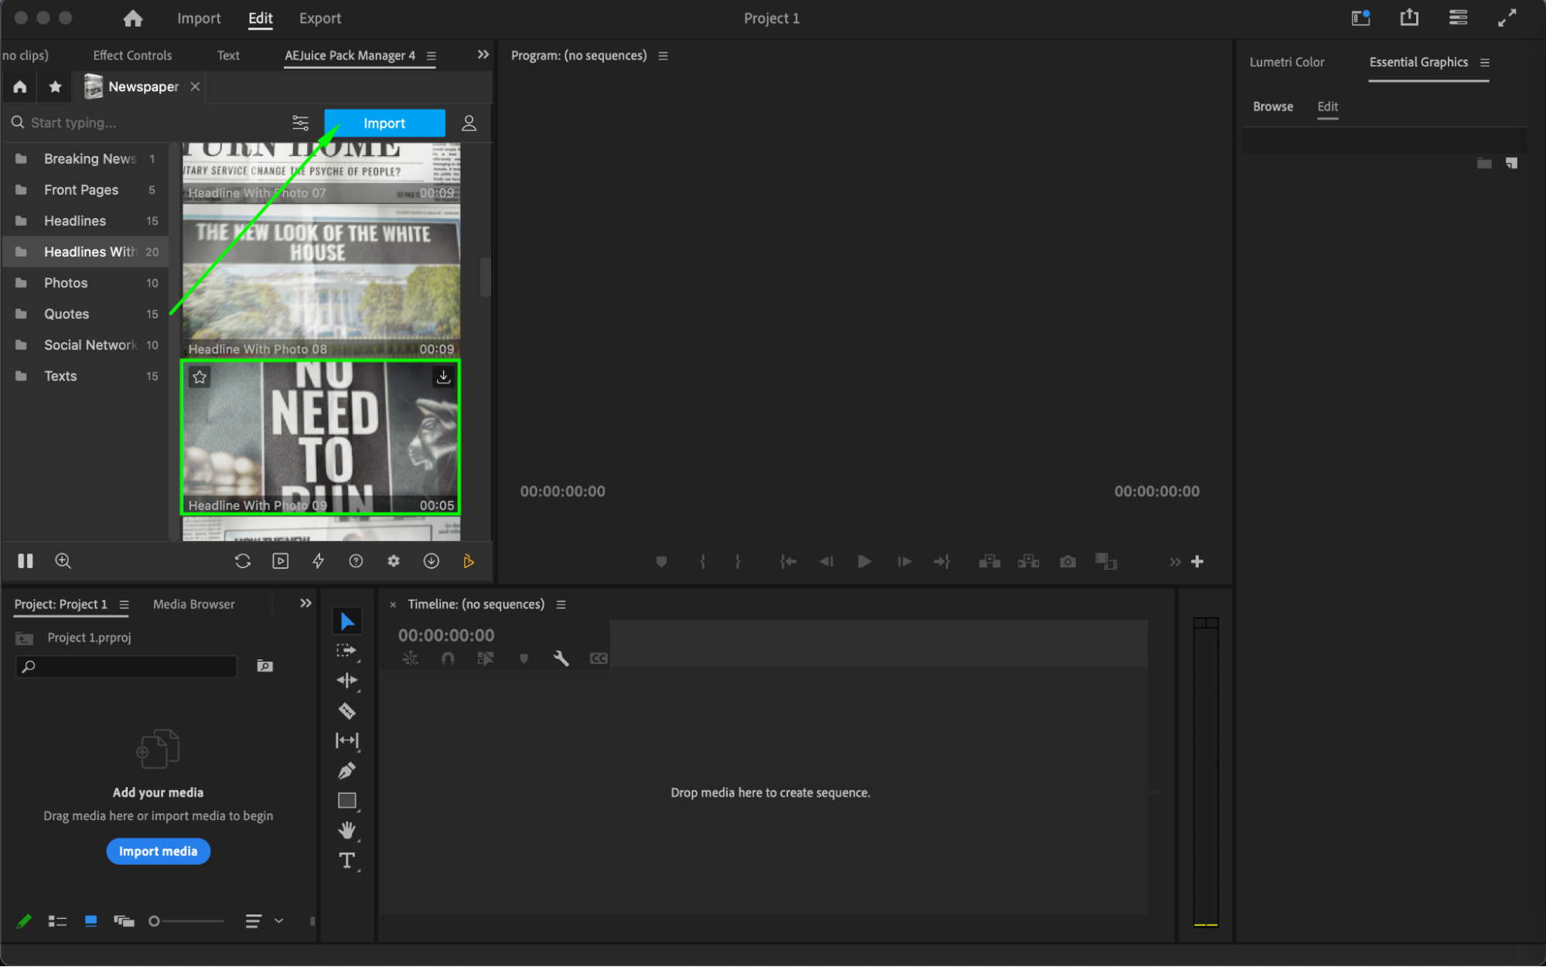Toggle favorite star on Headline With Photo 09
The image size is (1546, 967).
click(200, 377)
